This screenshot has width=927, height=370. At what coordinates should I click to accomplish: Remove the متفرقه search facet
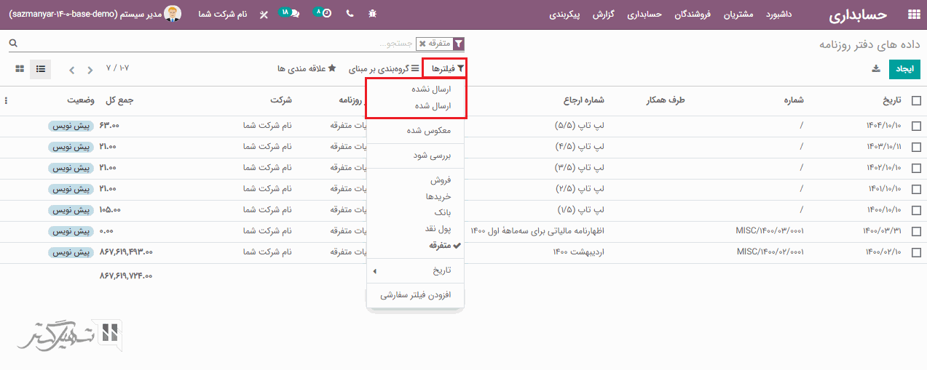422,44
